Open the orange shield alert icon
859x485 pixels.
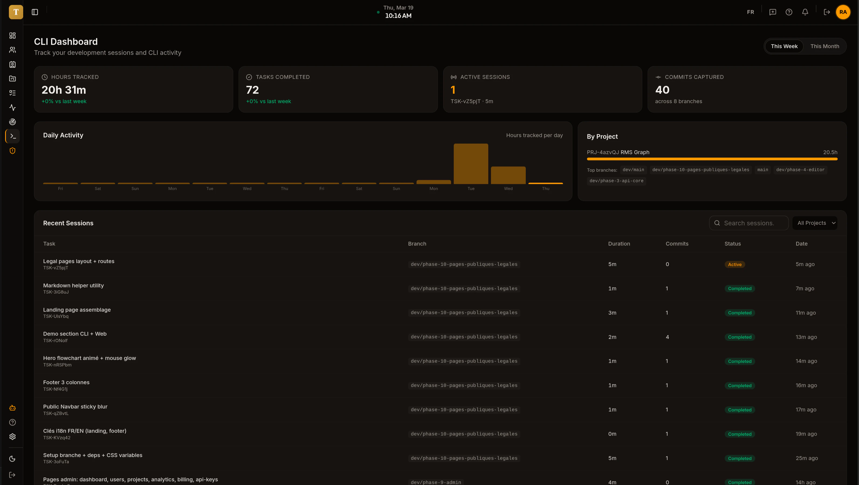pos(12,151)
